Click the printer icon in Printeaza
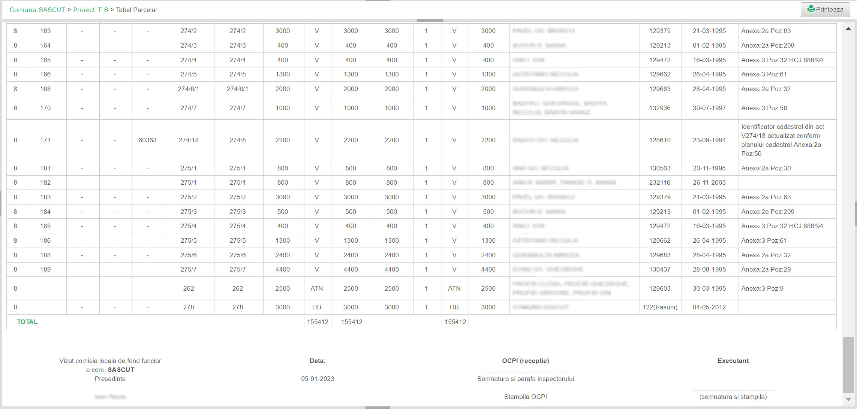The width and height of the screenshot is (857, 409). [811, 9]
